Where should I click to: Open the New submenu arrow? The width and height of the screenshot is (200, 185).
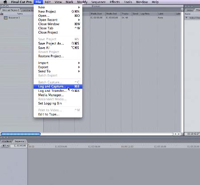[79, 8]
